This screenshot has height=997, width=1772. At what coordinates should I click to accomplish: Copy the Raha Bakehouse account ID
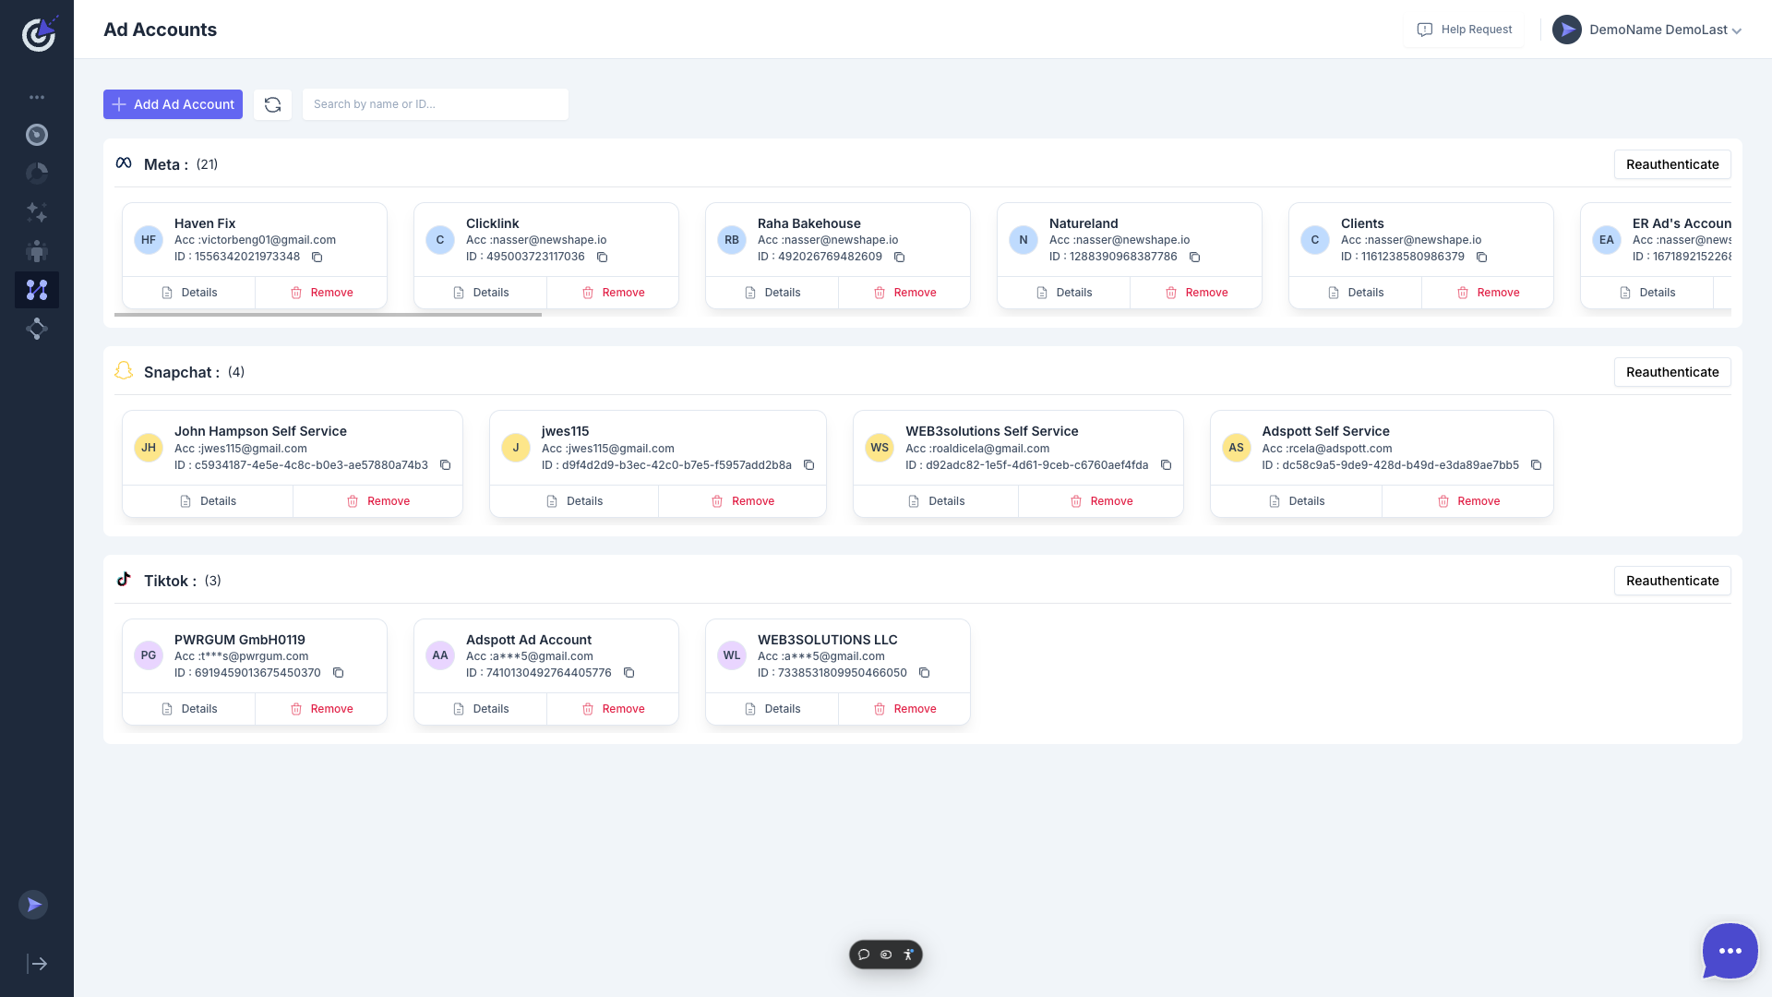coord(899,258)
